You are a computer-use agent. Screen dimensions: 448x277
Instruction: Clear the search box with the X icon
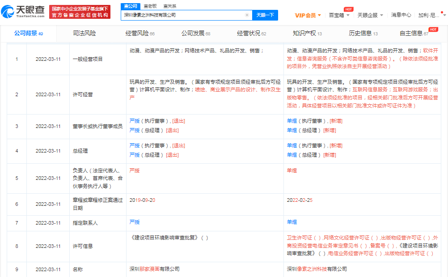coord(247,15)
